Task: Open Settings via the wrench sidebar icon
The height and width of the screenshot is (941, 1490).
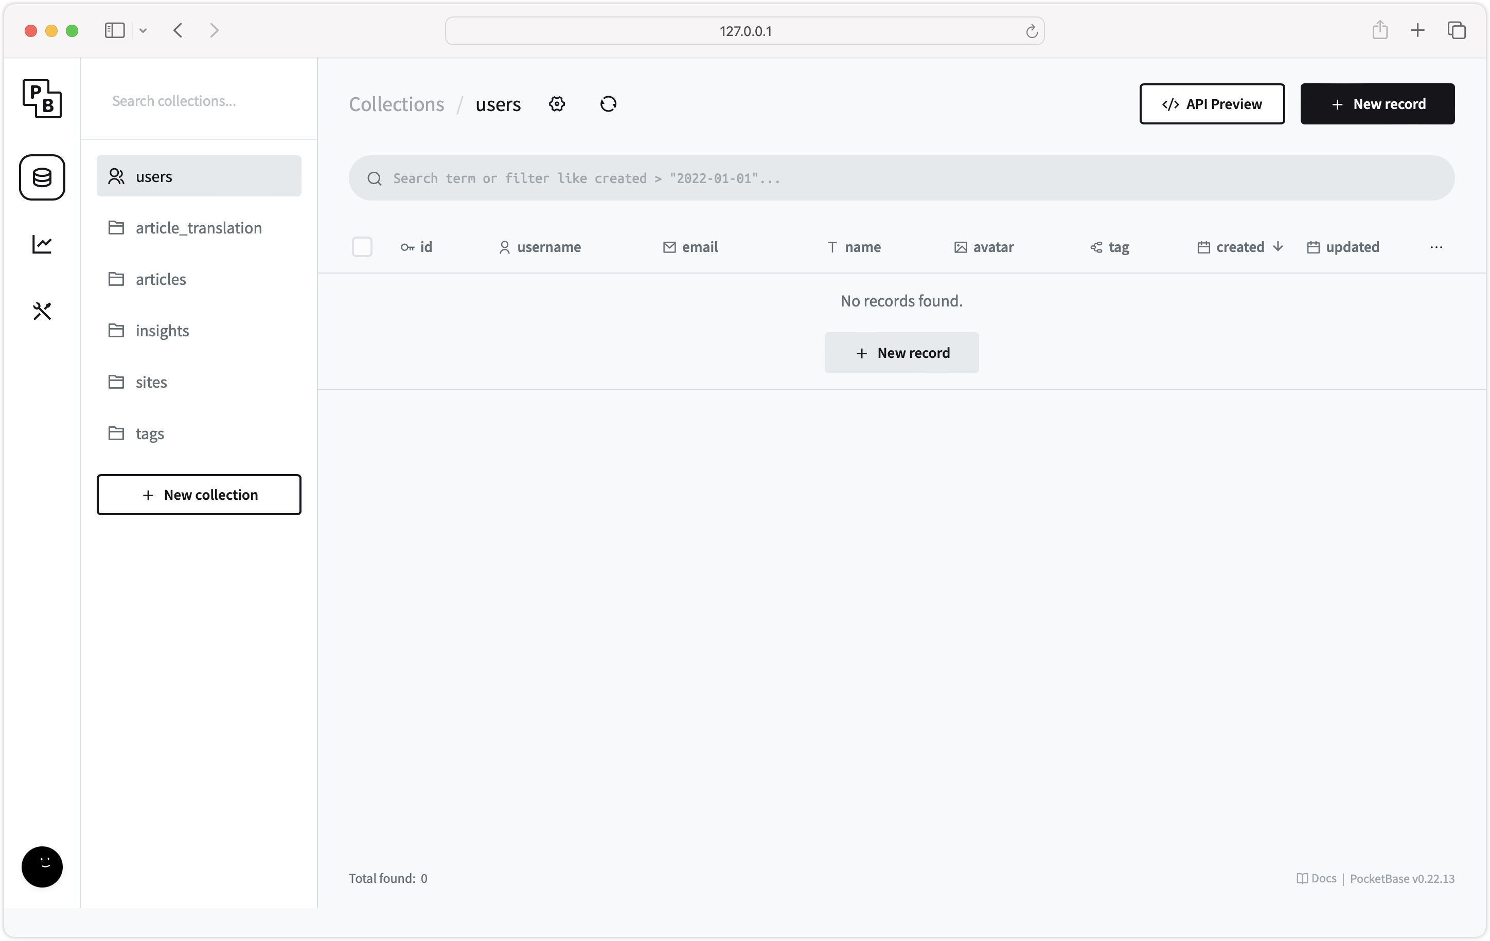Action: (42, 311)
